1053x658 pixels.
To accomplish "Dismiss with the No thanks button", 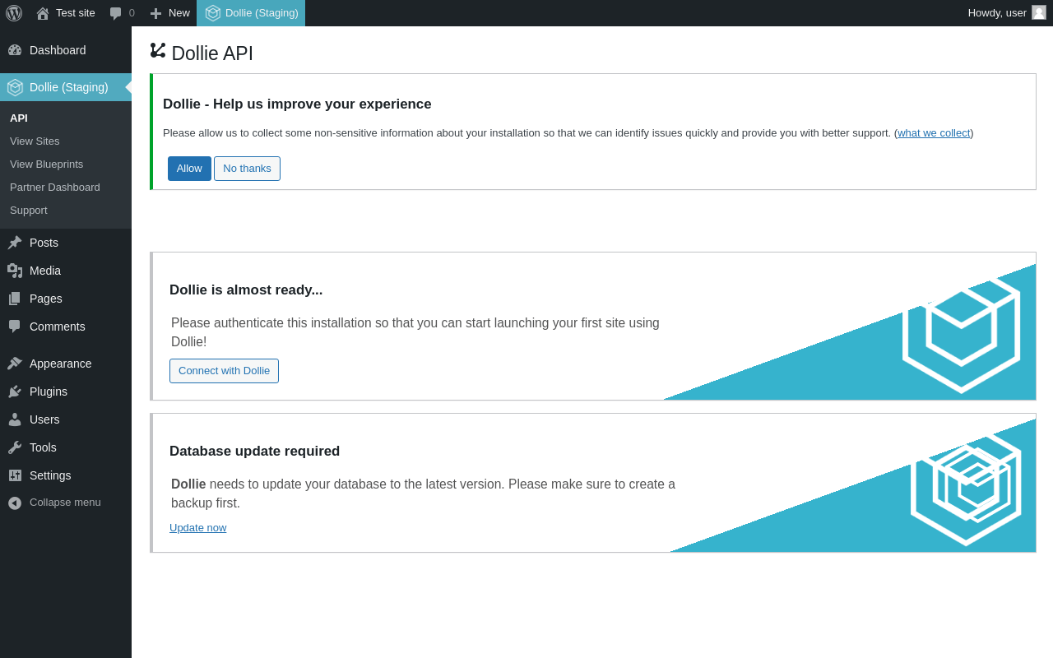I will pos(247,169).
